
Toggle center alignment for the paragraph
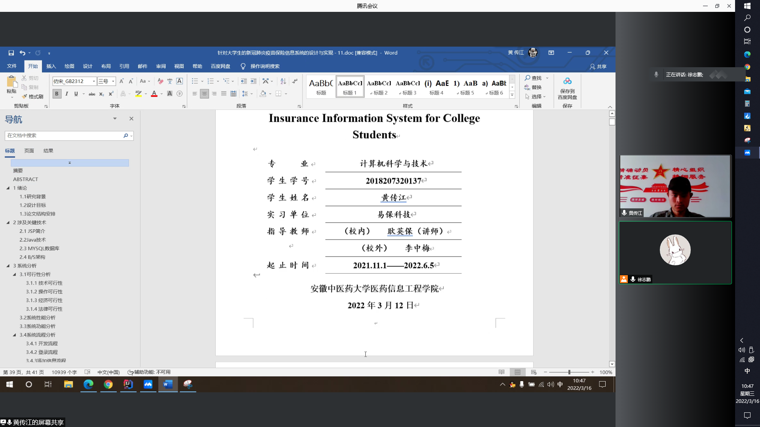(x=204, y=94)
